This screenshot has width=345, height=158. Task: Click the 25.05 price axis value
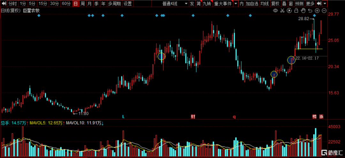tap(333, 40)
